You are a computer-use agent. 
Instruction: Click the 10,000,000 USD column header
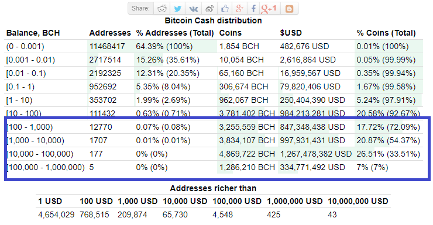[x=358, y=201]
